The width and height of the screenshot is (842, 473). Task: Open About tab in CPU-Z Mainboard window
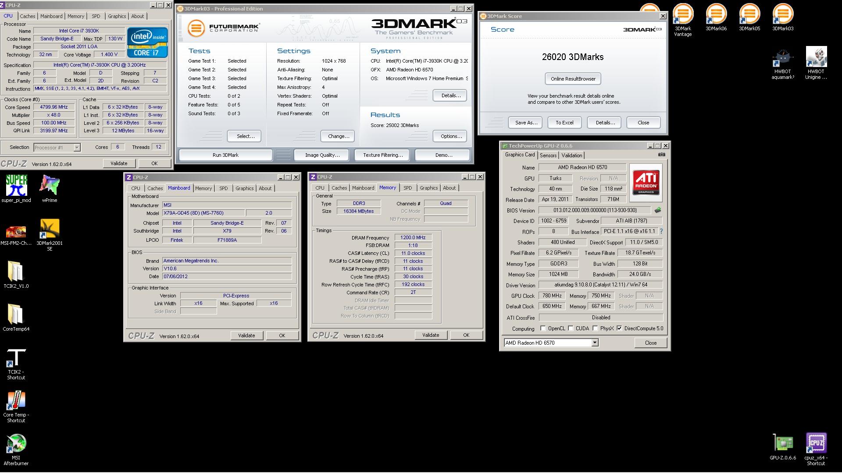tap(265, 188)
